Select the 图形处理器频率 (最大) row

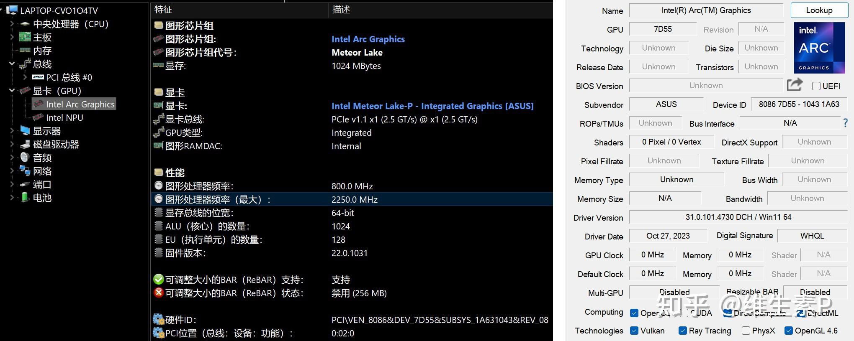point(352,199)
